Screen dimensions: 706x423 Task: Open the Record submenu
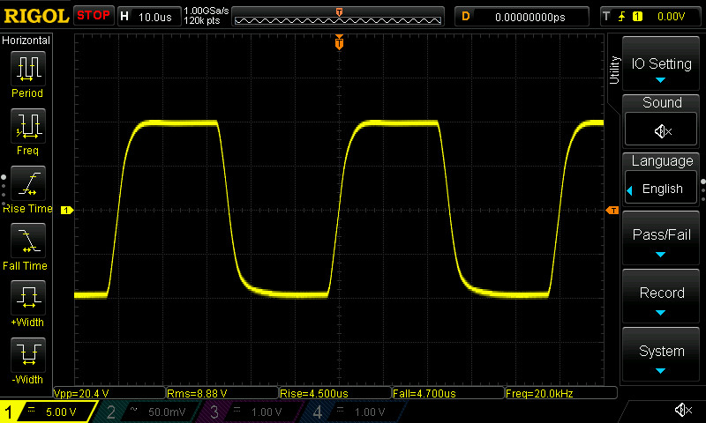[x=661, y=297]
